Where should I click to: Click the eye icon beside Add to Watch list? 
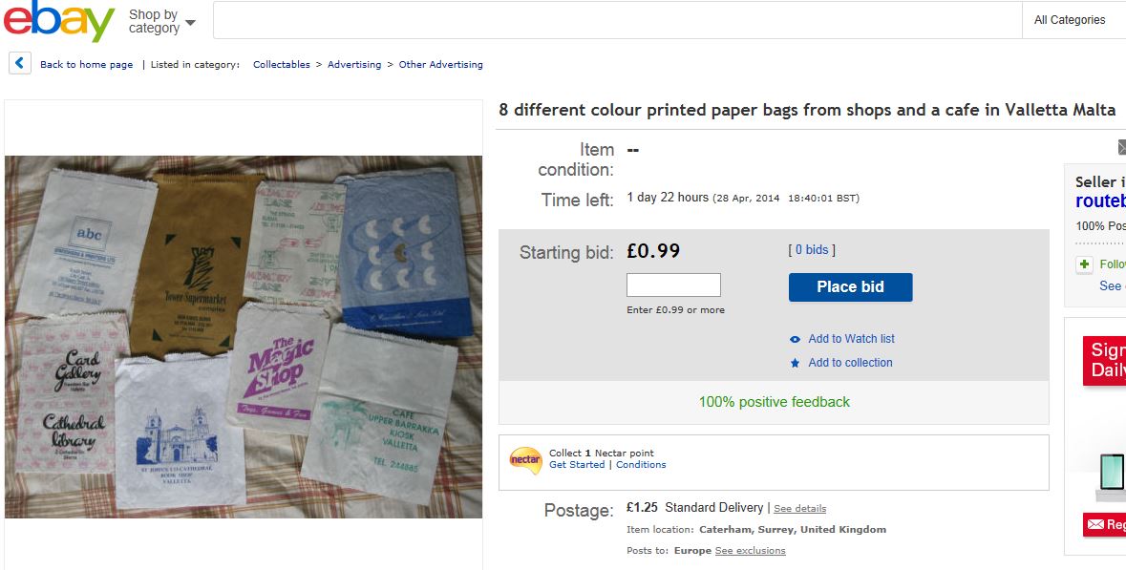pyautogui.click(x=794, y=339)
